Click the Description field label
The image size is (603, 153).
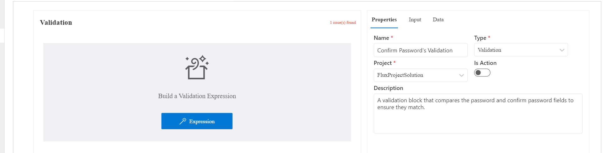click(x=388, y=88)
